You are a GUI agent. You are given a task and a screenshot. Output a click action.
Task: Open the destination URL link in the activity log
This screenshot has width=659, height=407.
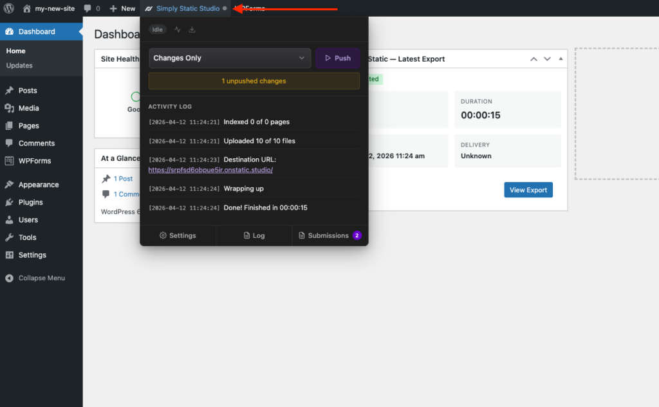tap(210, 169)
